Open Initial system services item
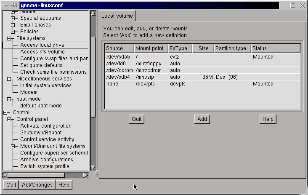This screenshot has width=308, height=195. pos(46,85)
